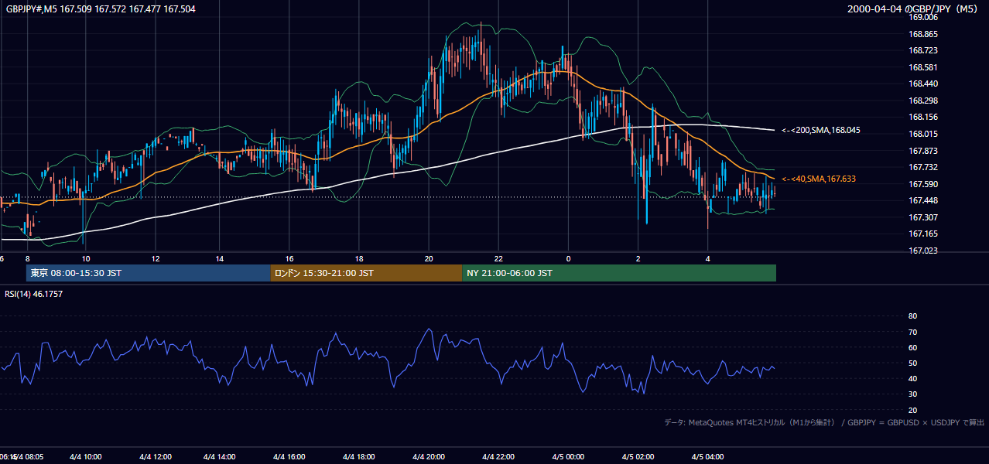Viewport: 989px width, 464px height.
Task: Click RSI scale label 70
Action: (912, 332)
